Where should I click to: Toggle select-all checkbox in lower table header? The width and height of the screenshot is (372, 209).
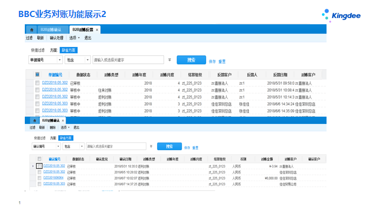pos(39,159)
